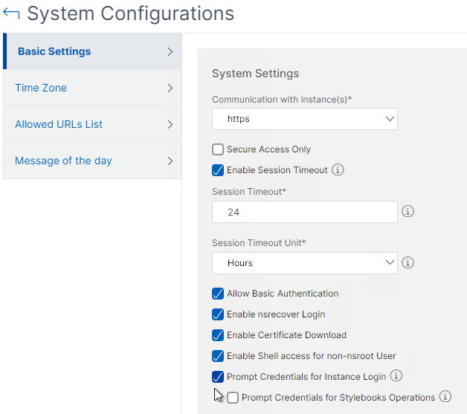The height and width of the screenshot is (414, 467).
Task: Click the Session Timeout value field
Action: click(305, 212)
